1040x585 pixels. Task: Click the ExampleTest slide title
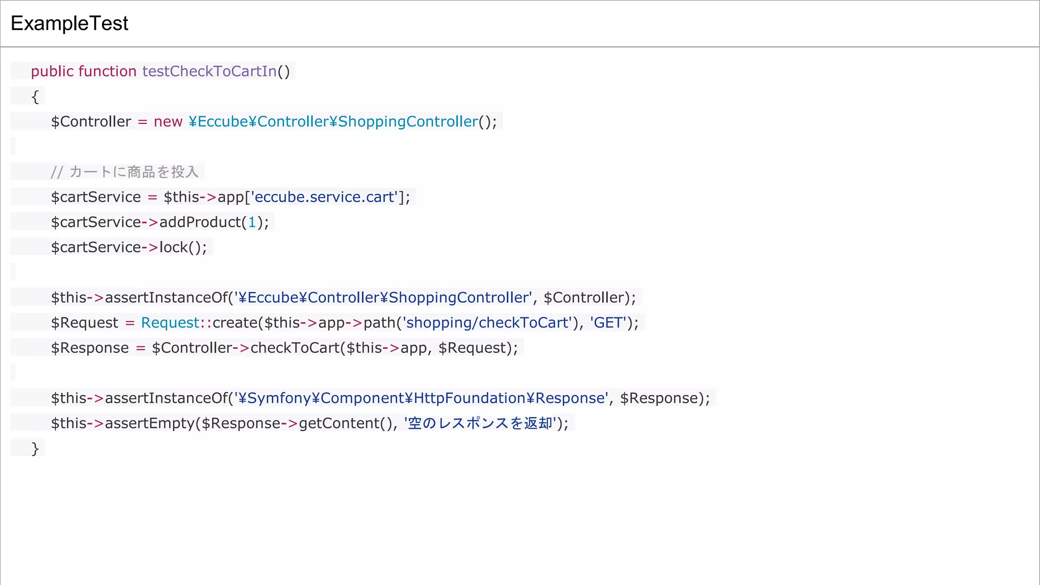pos(70,23)
